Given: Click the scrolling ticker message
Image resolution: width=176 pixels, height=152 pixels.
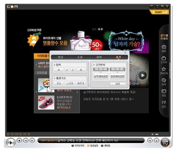Looking at the screenshot, I should [79, 141].
